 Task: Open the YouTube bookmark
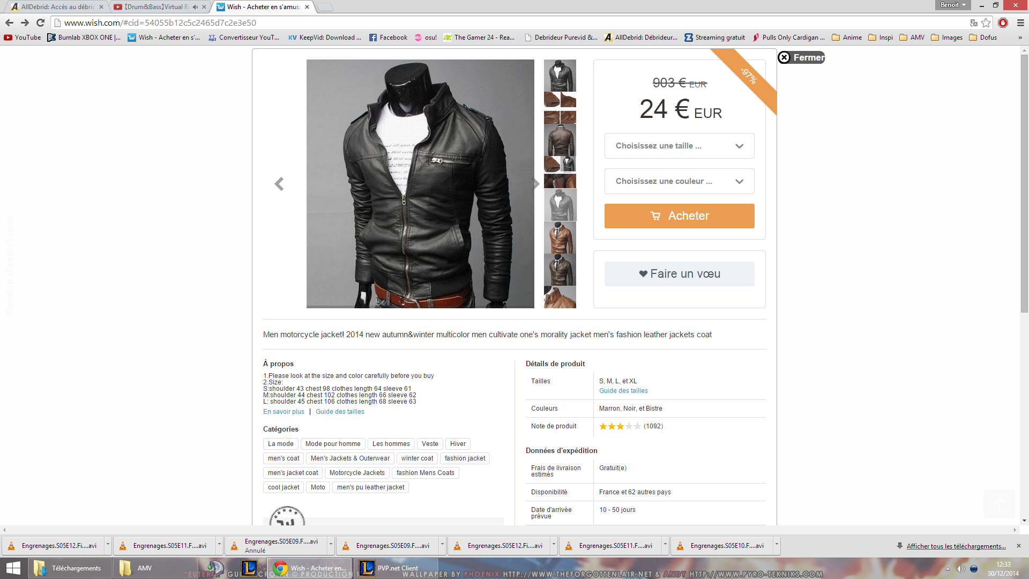tap(23, 38)
